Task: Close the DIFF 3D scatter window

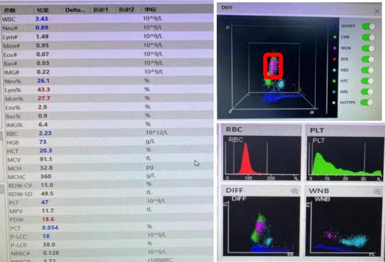Action: pos(377,11)
